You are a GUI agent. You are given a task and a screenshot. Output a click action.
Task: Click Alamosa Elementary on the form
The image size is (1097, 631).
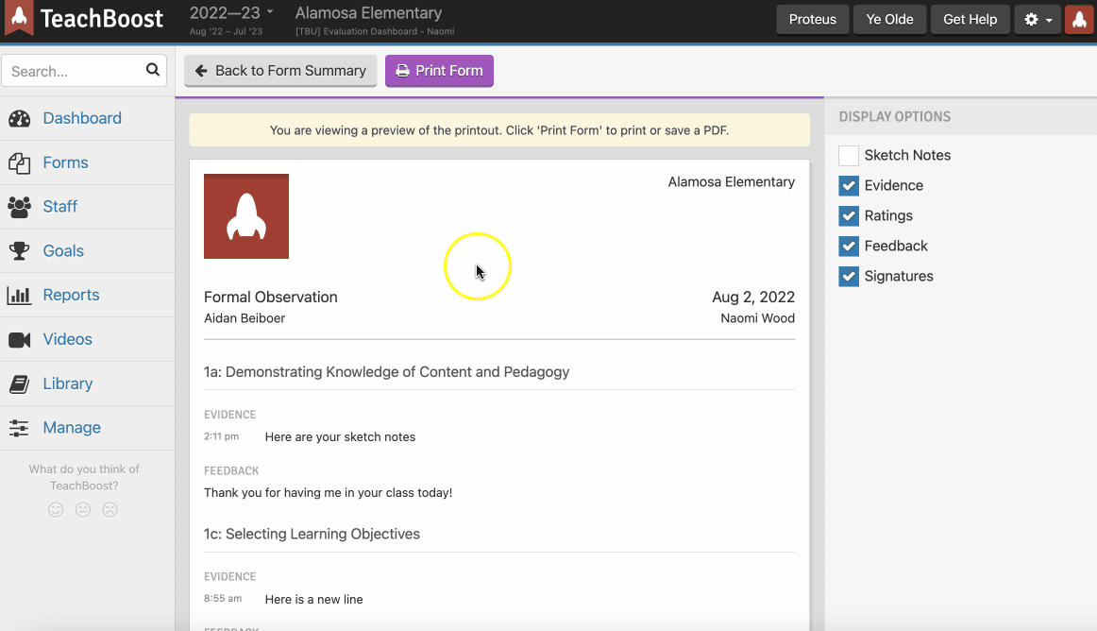click(731, 182)
